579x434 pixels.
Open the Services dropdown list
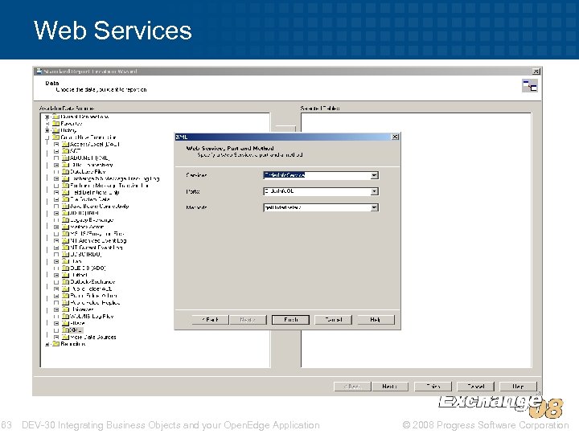pos(375,175)
